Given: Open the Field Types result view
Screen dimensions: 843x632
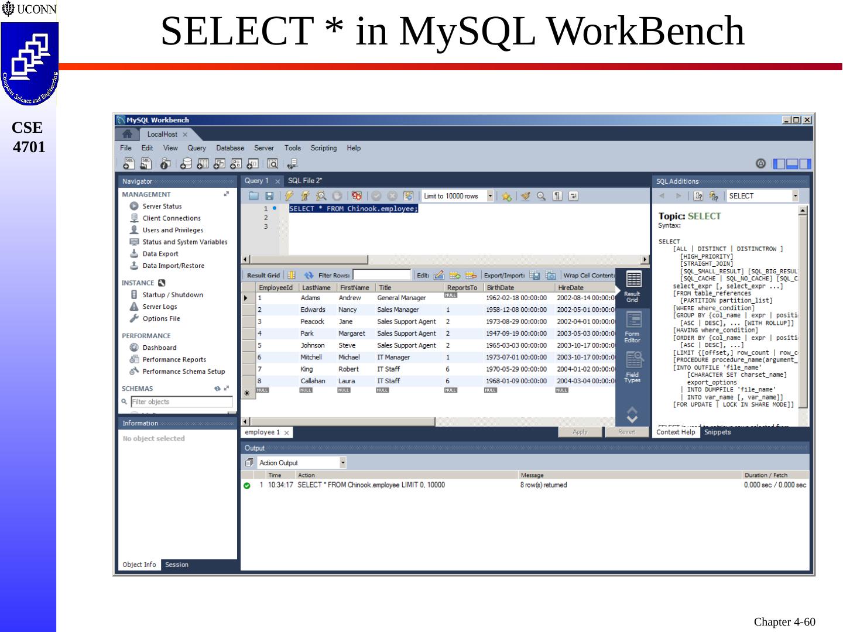Looking at the screenshot, I should (632, 367).
